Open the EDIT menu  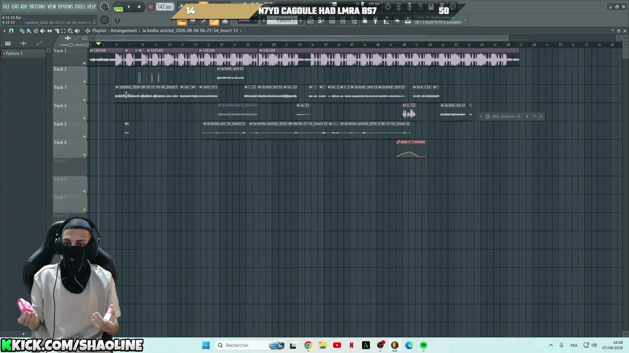point(15,7)
